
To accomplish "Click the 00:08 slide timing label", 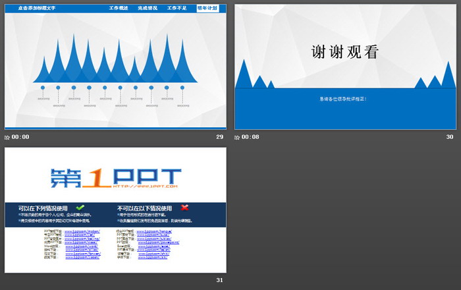I will coord(250,137).
